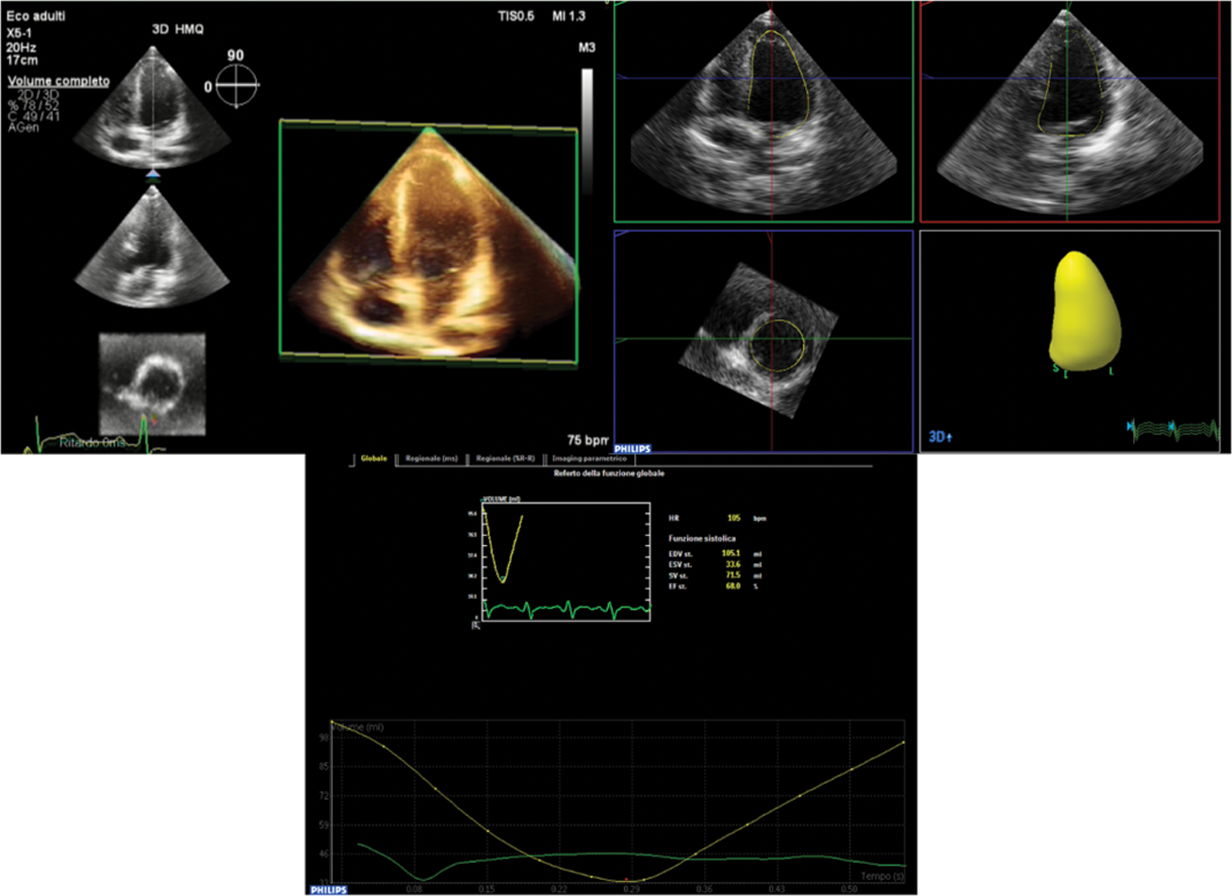This screenshot has height=896, width=1232.
Task: Click the rotation angle crosshair indicator
Action: [x=236, y=86]
